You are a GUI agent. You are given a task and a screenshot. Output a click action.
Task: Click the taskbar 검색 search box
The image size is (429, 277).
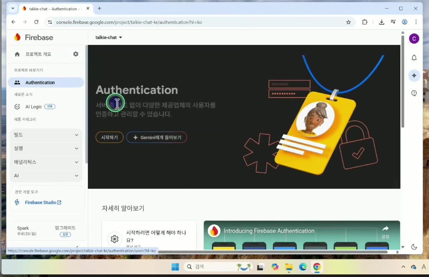pos(218,267)
